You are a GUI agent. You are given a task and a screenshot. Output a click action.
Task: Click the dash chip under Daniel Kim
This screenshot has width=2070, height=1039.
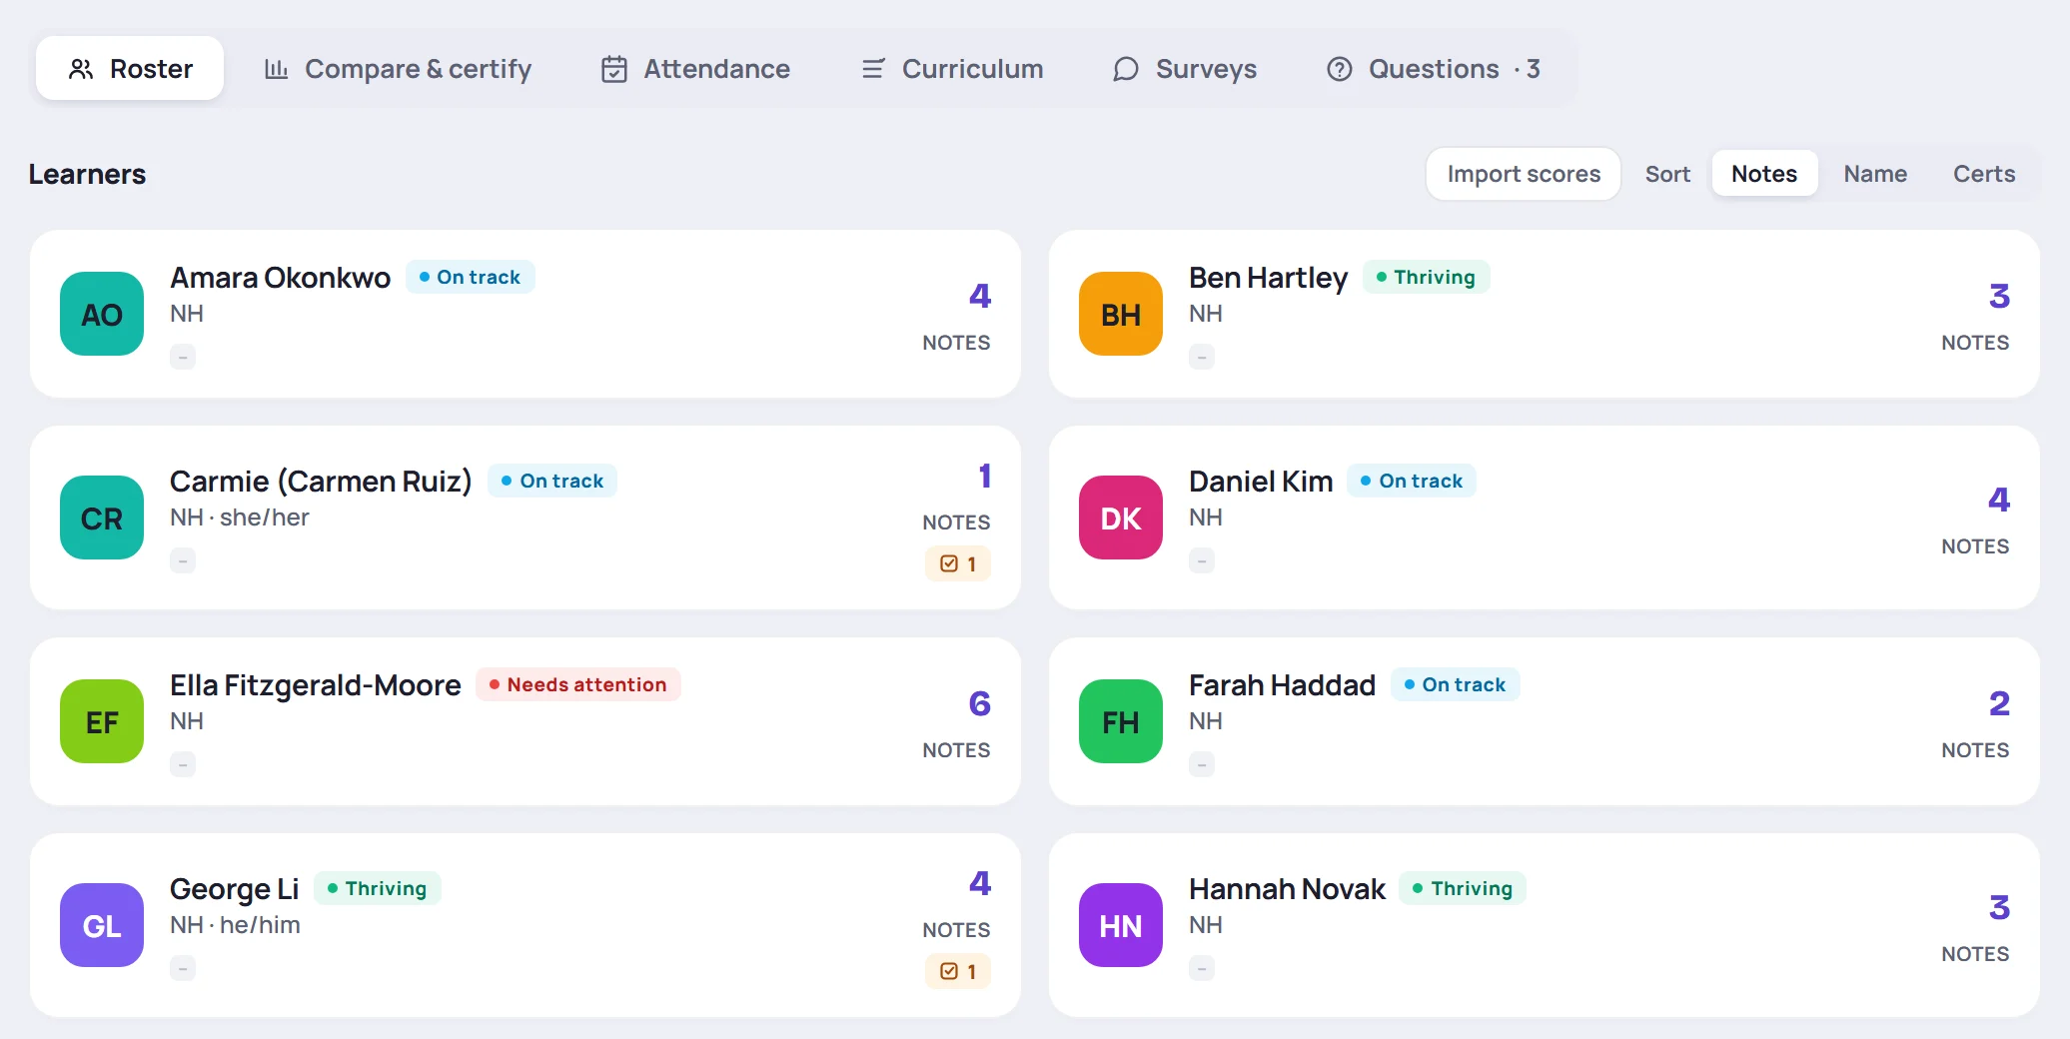pos(1202,560)
